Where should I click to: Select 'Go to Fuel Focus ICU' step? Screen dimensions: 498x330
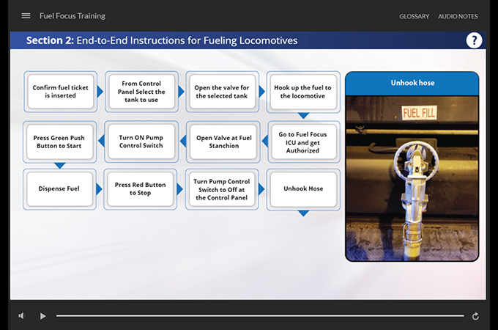tap(303, 142)
